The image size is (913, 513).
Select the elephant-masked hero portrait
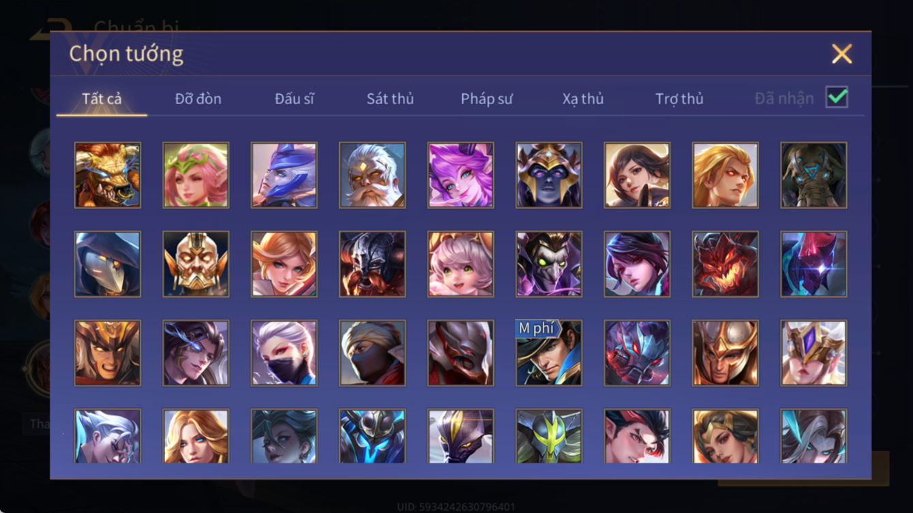pyautogui.click(x=813, y=175)
